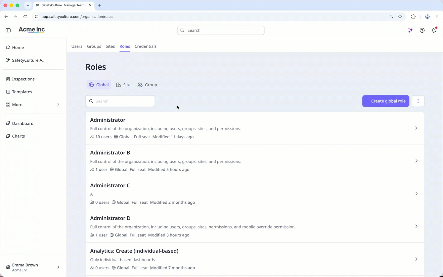Switch to the Groups tab
Image resolution: width=443 pixels, height=277 pixels.
[x=94, y=46]
